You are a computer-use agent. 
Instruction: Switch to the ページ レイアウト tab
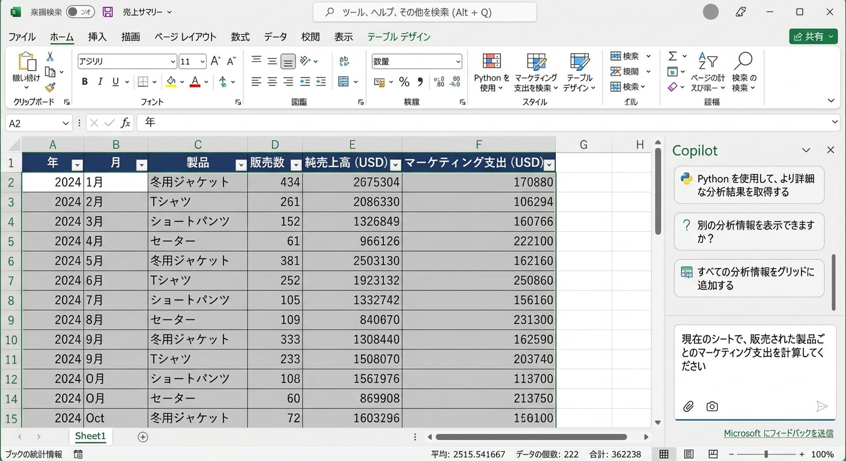[x=186, y=37]
